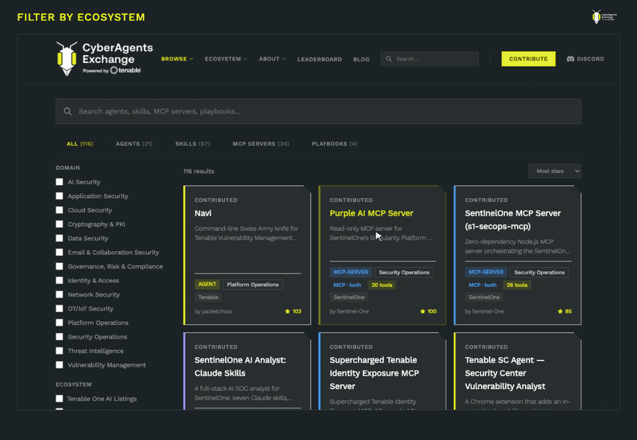Viewport: 637px width, 440px height.
Task: Check the Threat Intelligence filter
Action: [59, 351]
